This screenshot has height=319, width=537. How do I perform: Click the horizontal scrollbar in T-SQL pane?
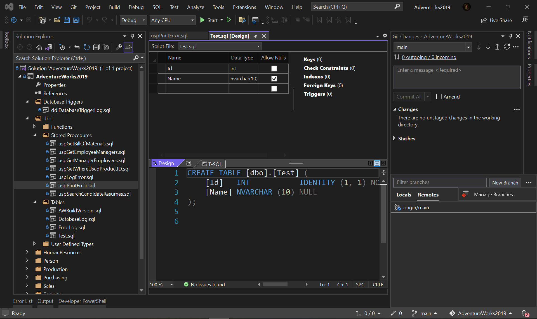(275, 284)
